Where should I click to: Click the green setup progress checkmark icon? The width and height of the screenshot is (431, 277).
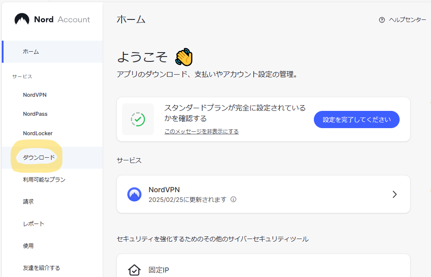(x=138, y=119)
